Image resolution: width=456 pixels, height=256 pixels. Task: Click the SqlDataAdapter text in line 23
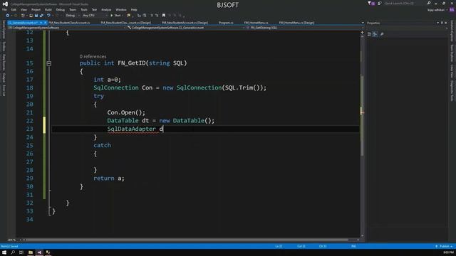131,129
